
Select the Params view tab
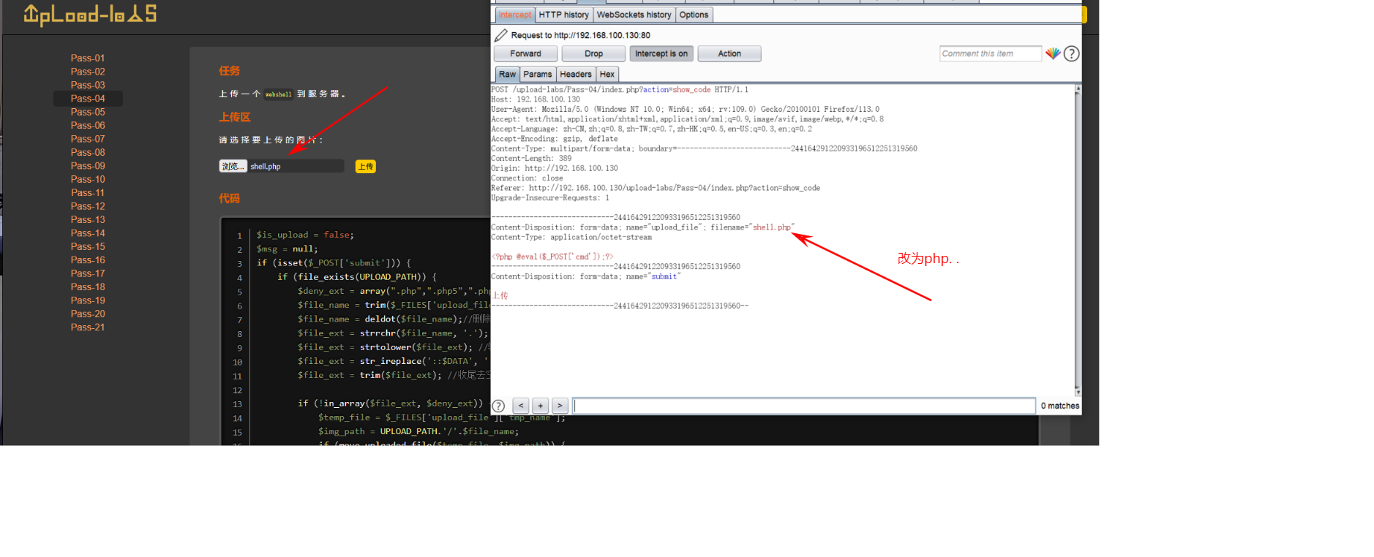click(x=538, y=75)
